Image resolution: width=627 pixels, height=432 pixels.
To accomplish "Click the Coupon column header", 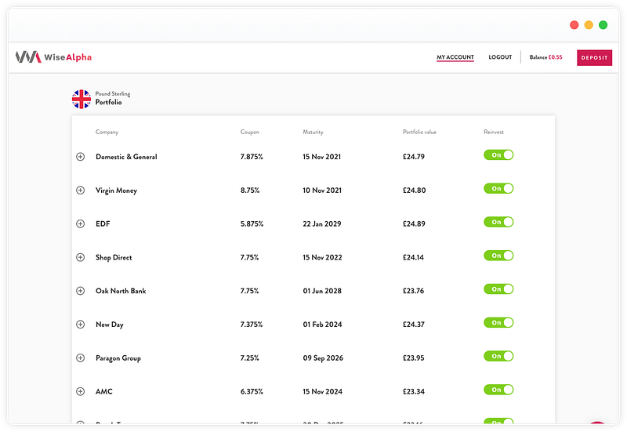I will (x=249, y=132).
